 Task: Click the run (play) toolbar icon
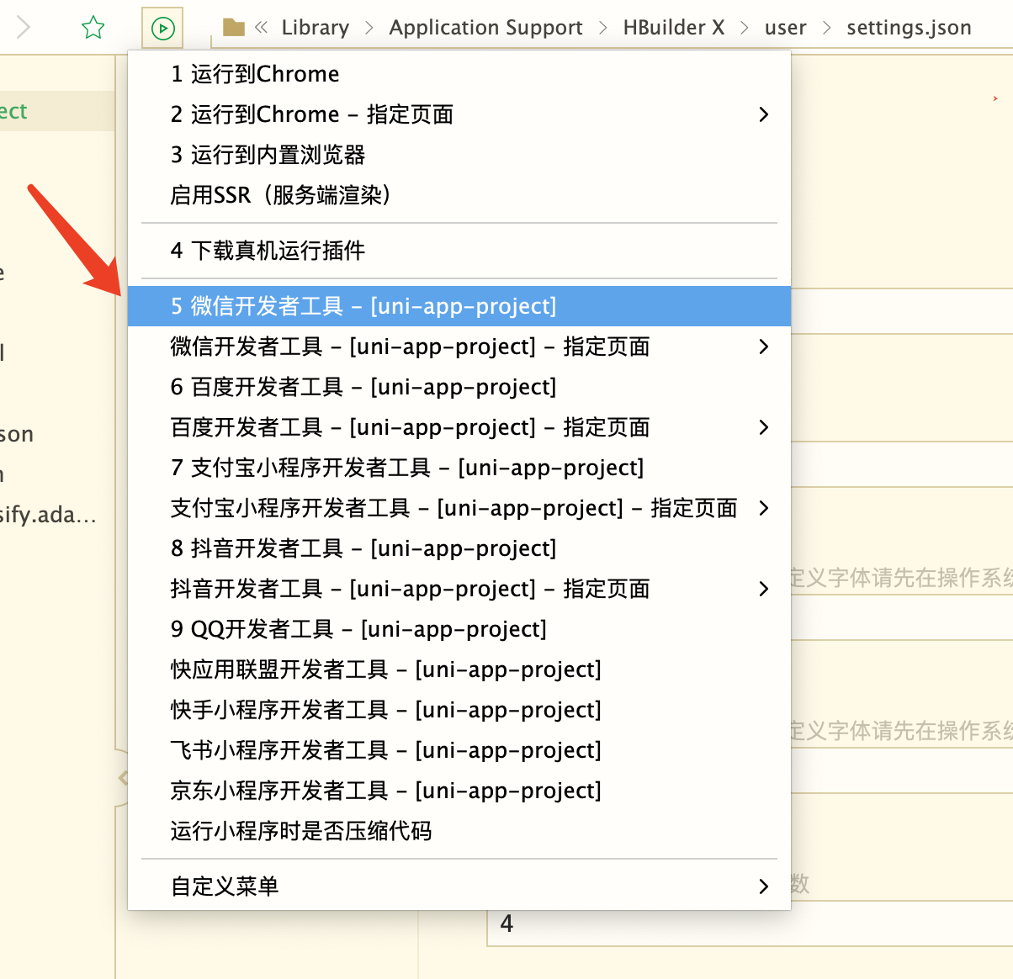(162, 29)
